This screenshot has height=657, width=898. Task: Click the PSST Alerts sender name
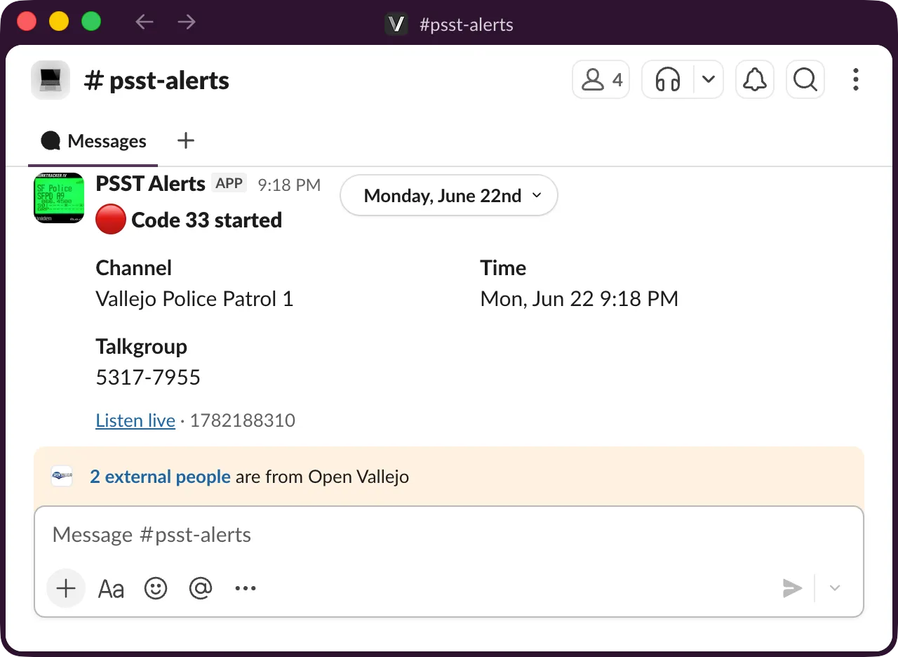pyautogui.click(x=150, y=184)
